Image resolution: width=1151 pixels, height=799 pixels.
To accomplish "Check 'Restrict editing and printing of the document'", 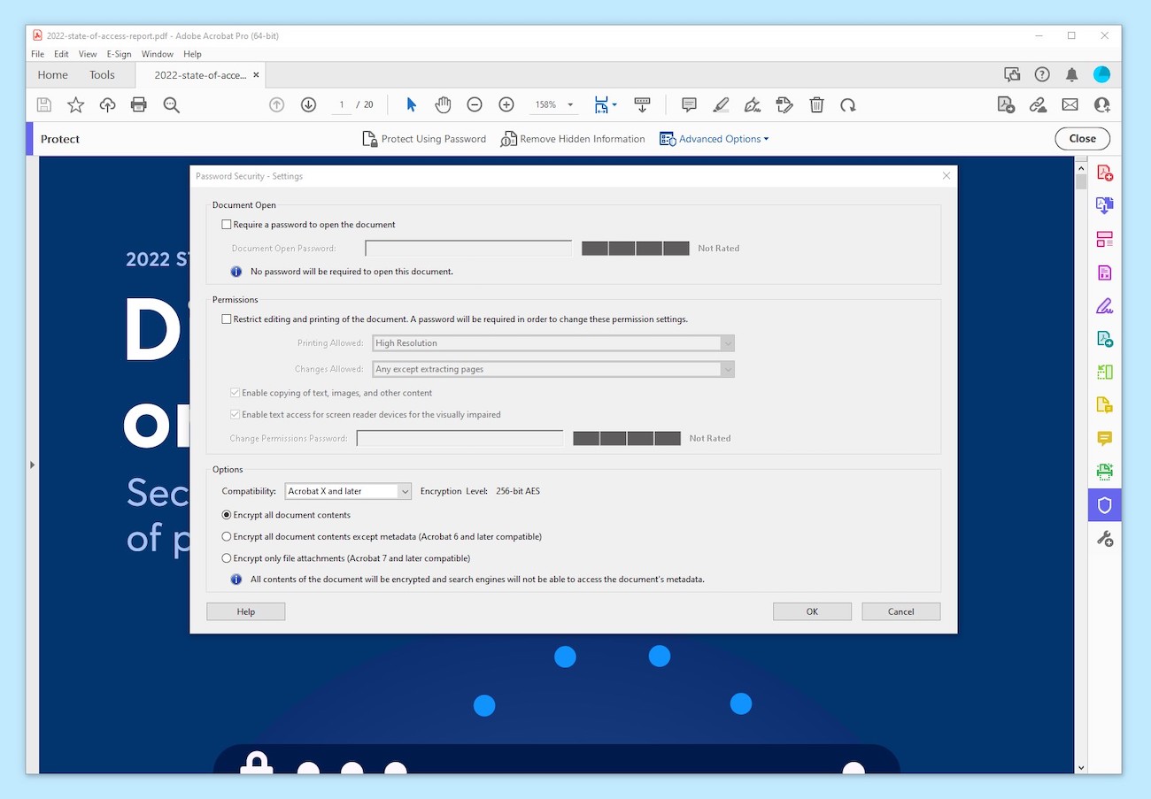I will [x=227, y=319].
